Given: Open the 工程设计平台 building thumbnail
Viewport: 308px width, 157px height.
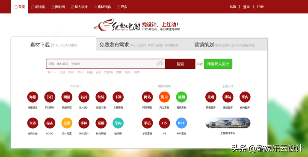Looking at the screenshot, I should (x=228, y=123).
